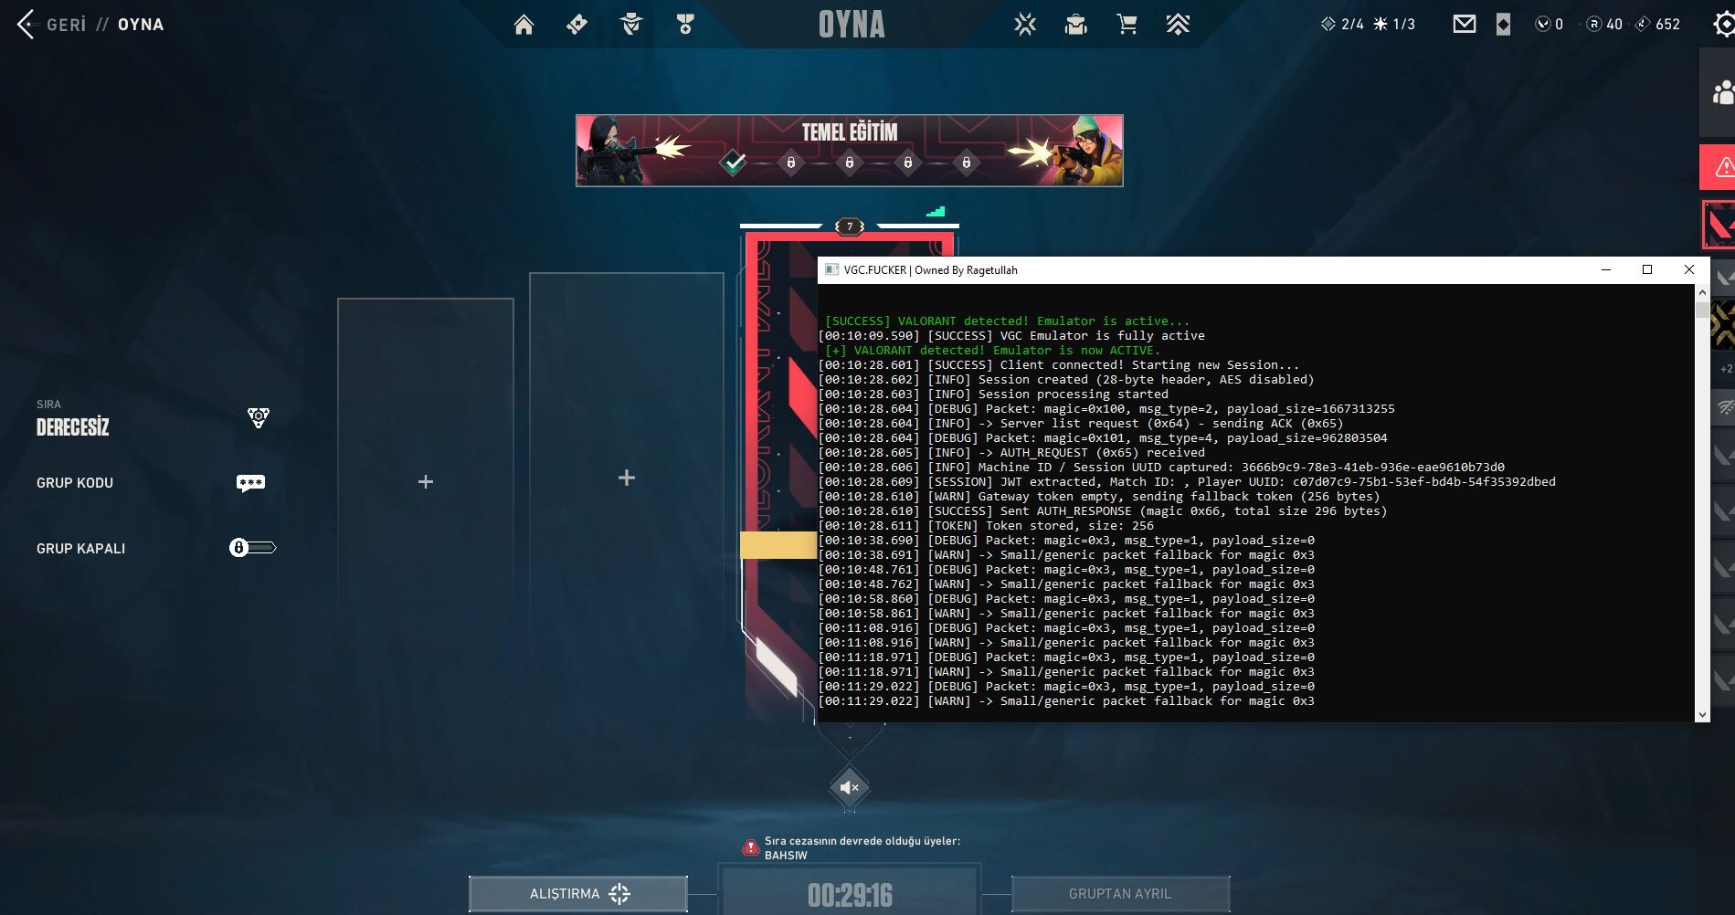Viewport: 1735px width, 915px height.
Task: Open the TEMEL EĞİTİM training banner
Action: [850, 151]
